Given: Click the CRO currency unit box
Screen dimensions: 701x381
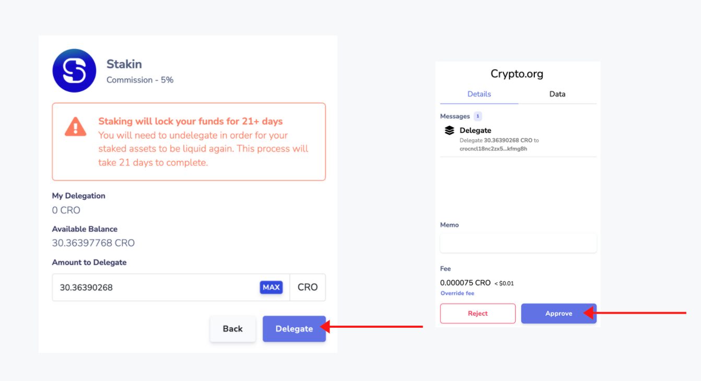Looking at the screenshot, I should click(x=308, y=288).
